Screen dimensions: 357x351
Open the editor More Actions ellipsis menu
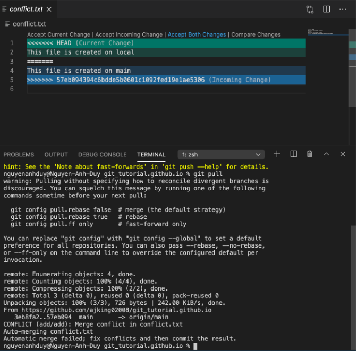click(344, 9)
